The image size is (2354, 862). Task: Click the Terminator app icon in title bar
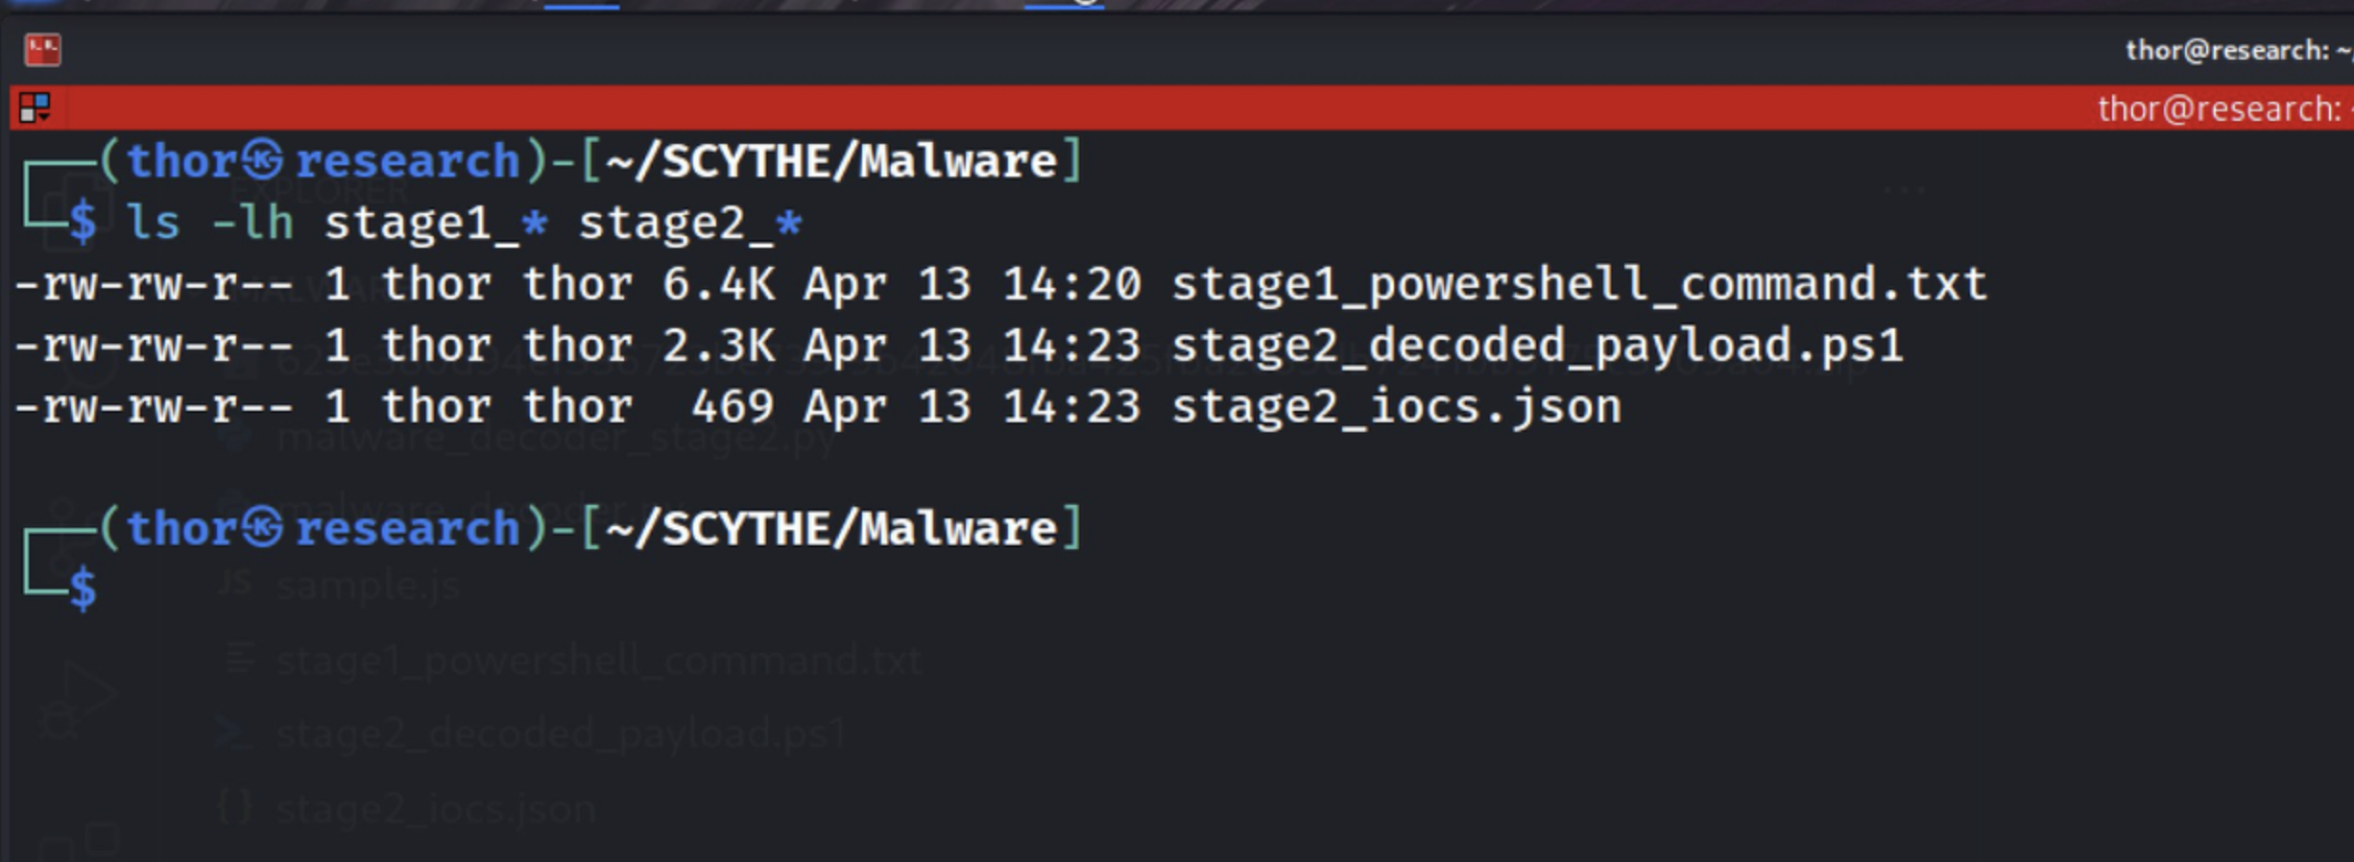[x=42, y=49]
